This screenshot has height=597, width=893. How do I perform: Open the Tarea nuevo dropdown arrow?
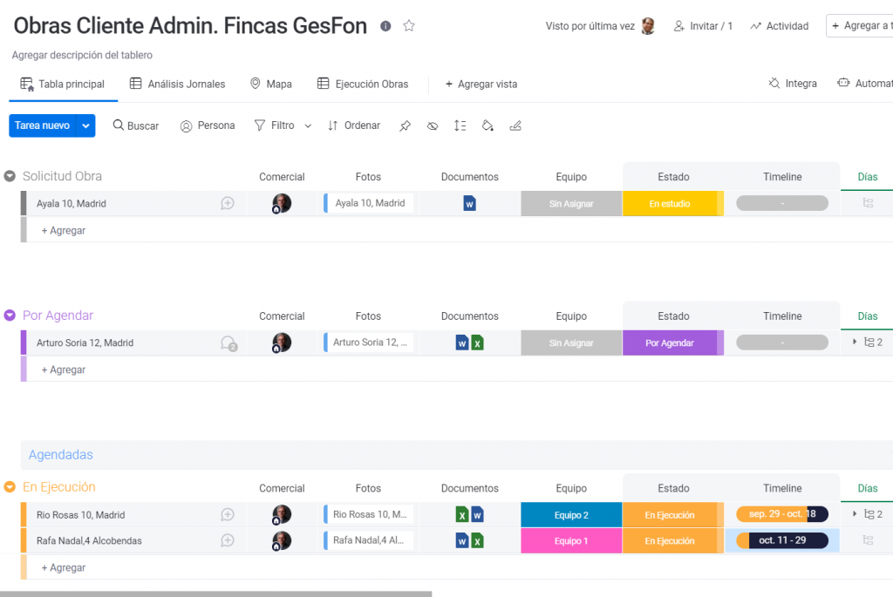click(85, 126)
